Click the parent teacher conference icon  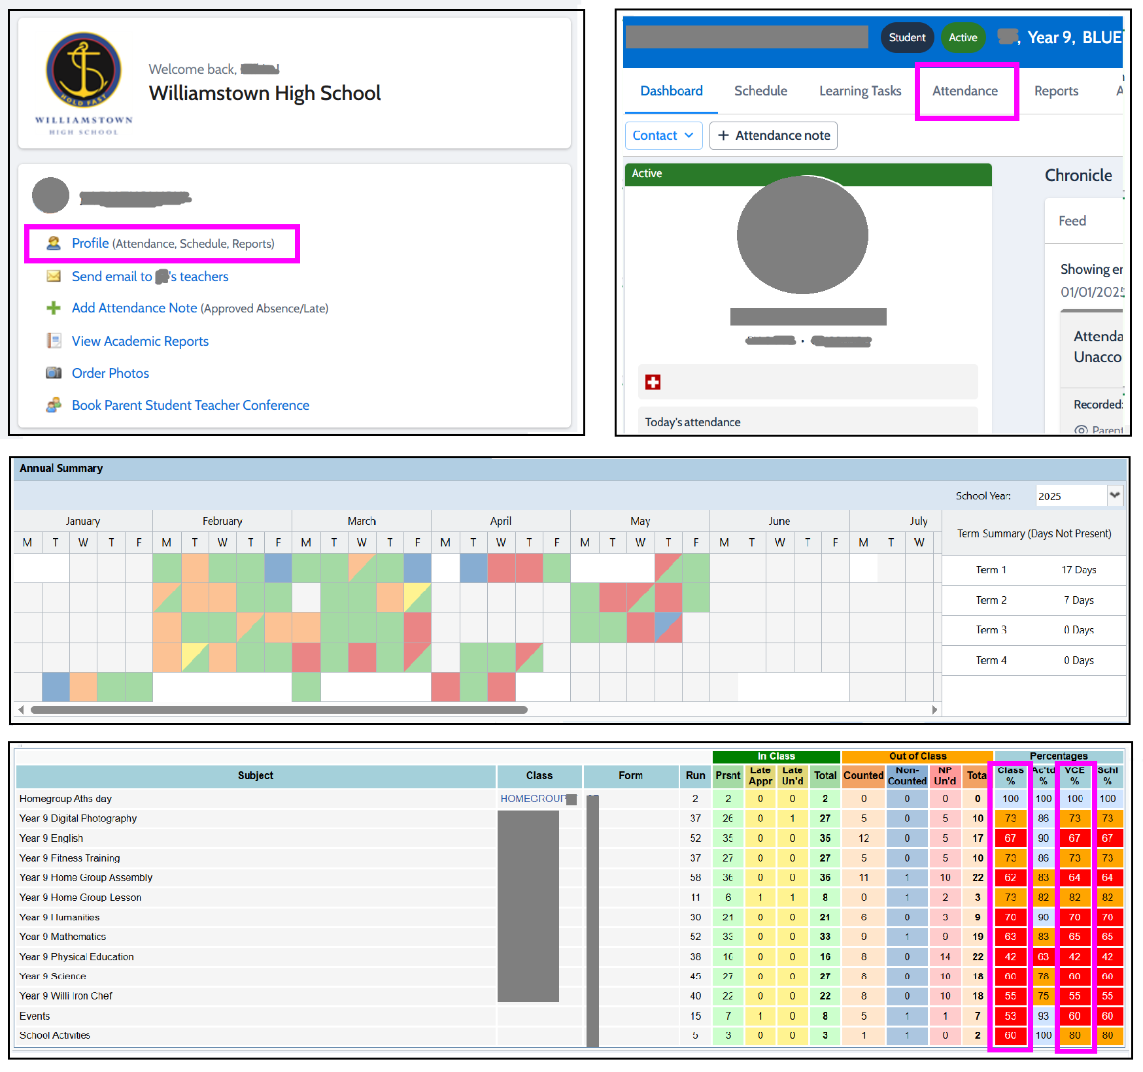tap(54, 405)
